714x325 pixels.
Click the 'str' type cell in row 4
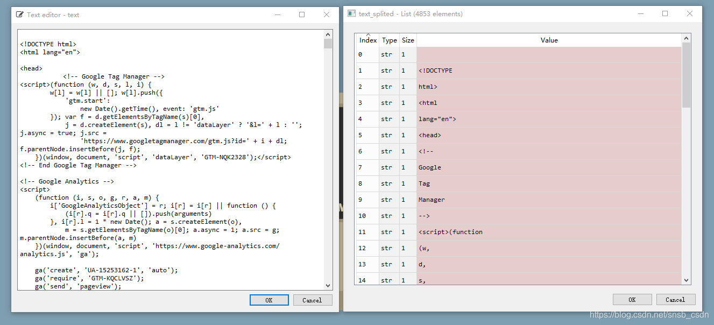coord(389,119)
